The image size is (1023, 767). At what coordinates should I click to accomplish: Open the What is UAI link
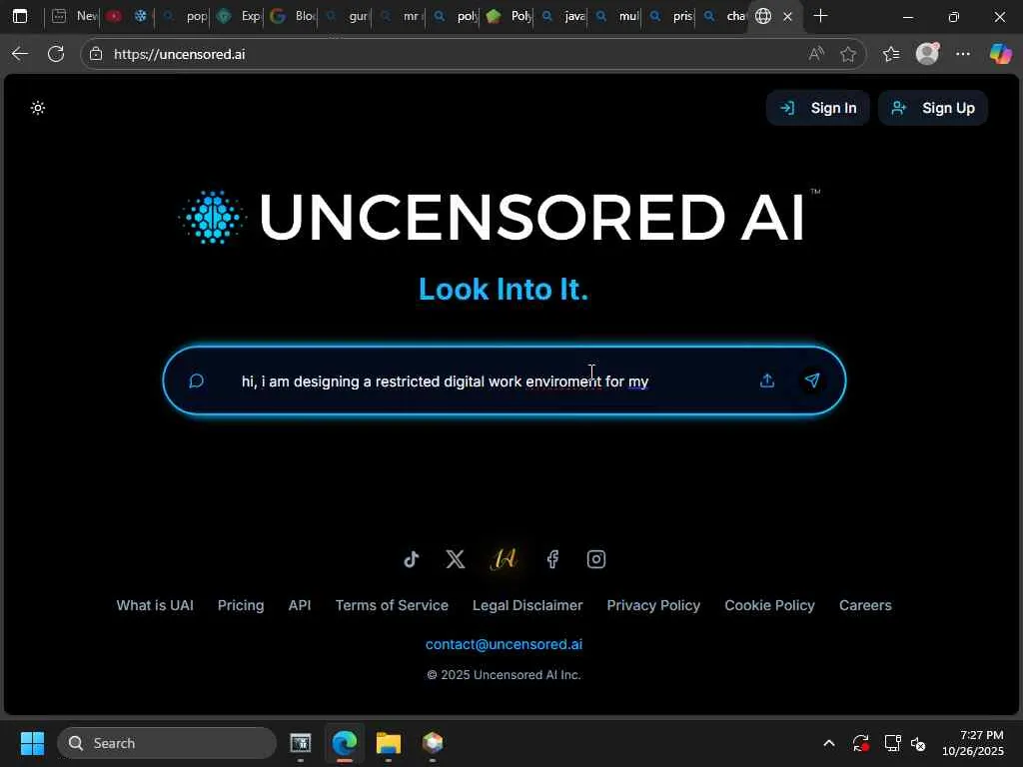click(x=155, y=605)
